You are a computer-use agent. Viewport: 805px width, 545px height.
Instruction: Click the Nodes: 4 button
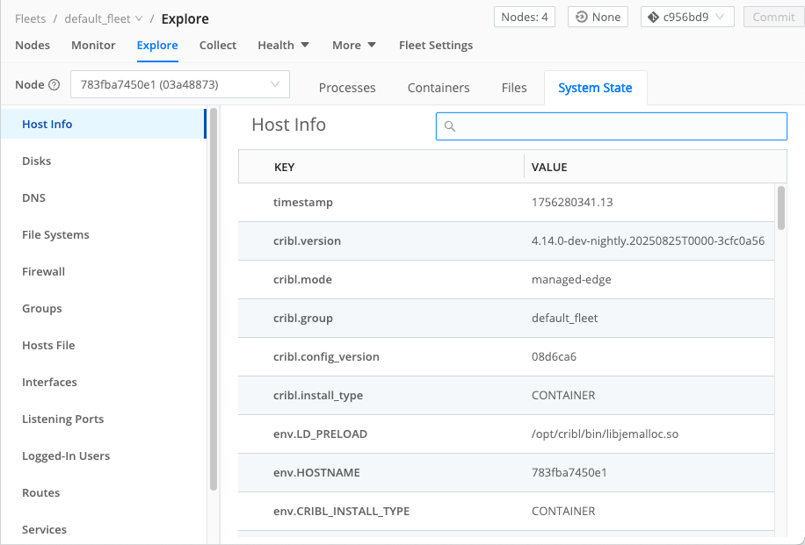click(524, 17)
